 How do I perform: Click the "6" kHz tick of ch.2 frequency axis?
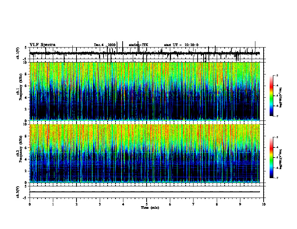click(x=26, y=148)
